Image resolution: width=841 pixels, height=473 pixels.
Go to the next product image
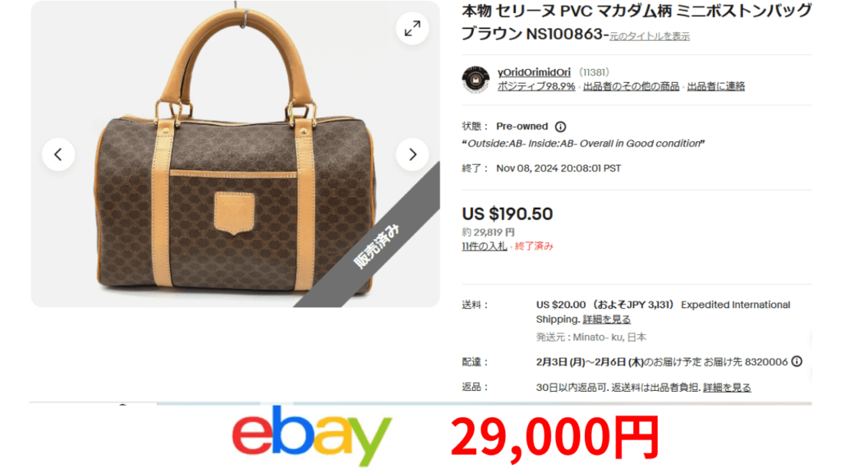point(412,154)
